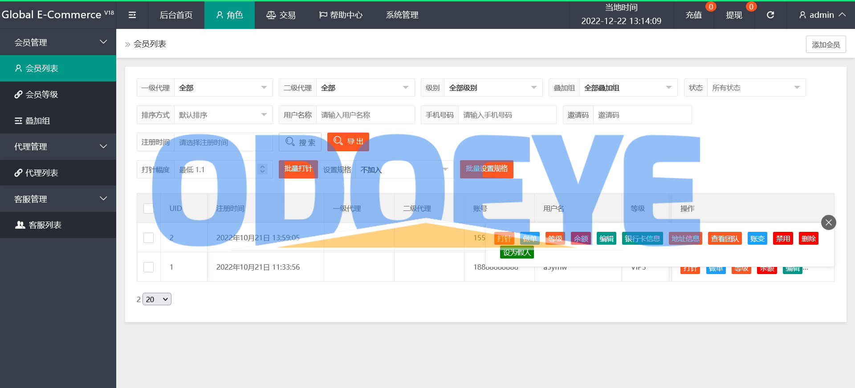Click the 打针幅度 stepper arrows
This screenshot has width=855, height=388.
[x=263, y=169]
